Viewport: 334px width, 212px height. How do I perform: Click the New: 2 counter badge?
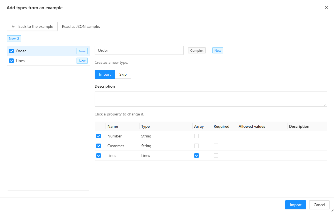[x=14, y=38]
